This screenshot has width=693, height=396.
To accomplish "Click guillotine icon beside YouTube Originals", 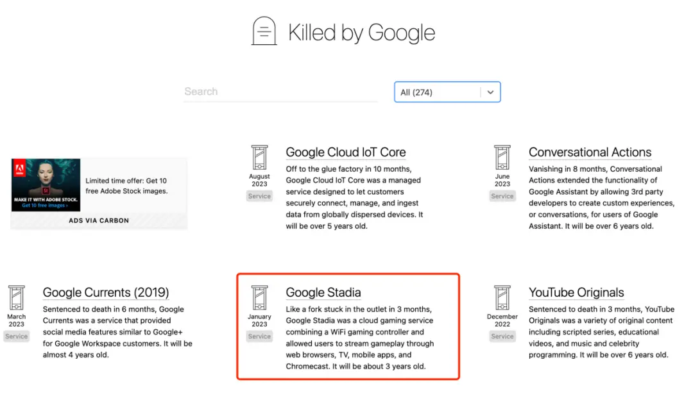I will 502,298.
